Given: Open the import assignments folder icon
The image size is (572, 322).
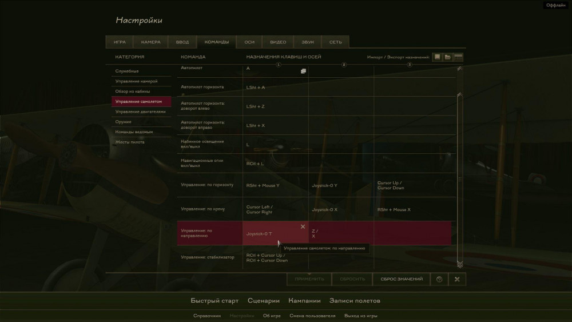Looking at the screenshot, I should pyautogui.click(x=448, y=57).
